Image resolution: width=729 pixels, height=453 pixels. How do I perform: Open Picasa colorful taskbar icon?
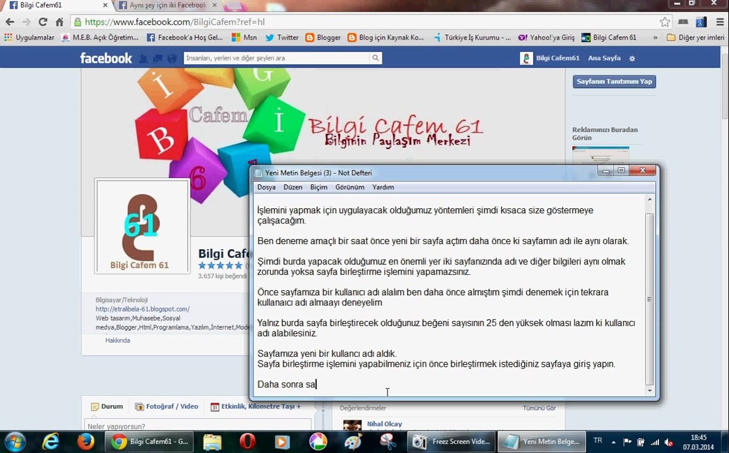click(x=318, y=442)
